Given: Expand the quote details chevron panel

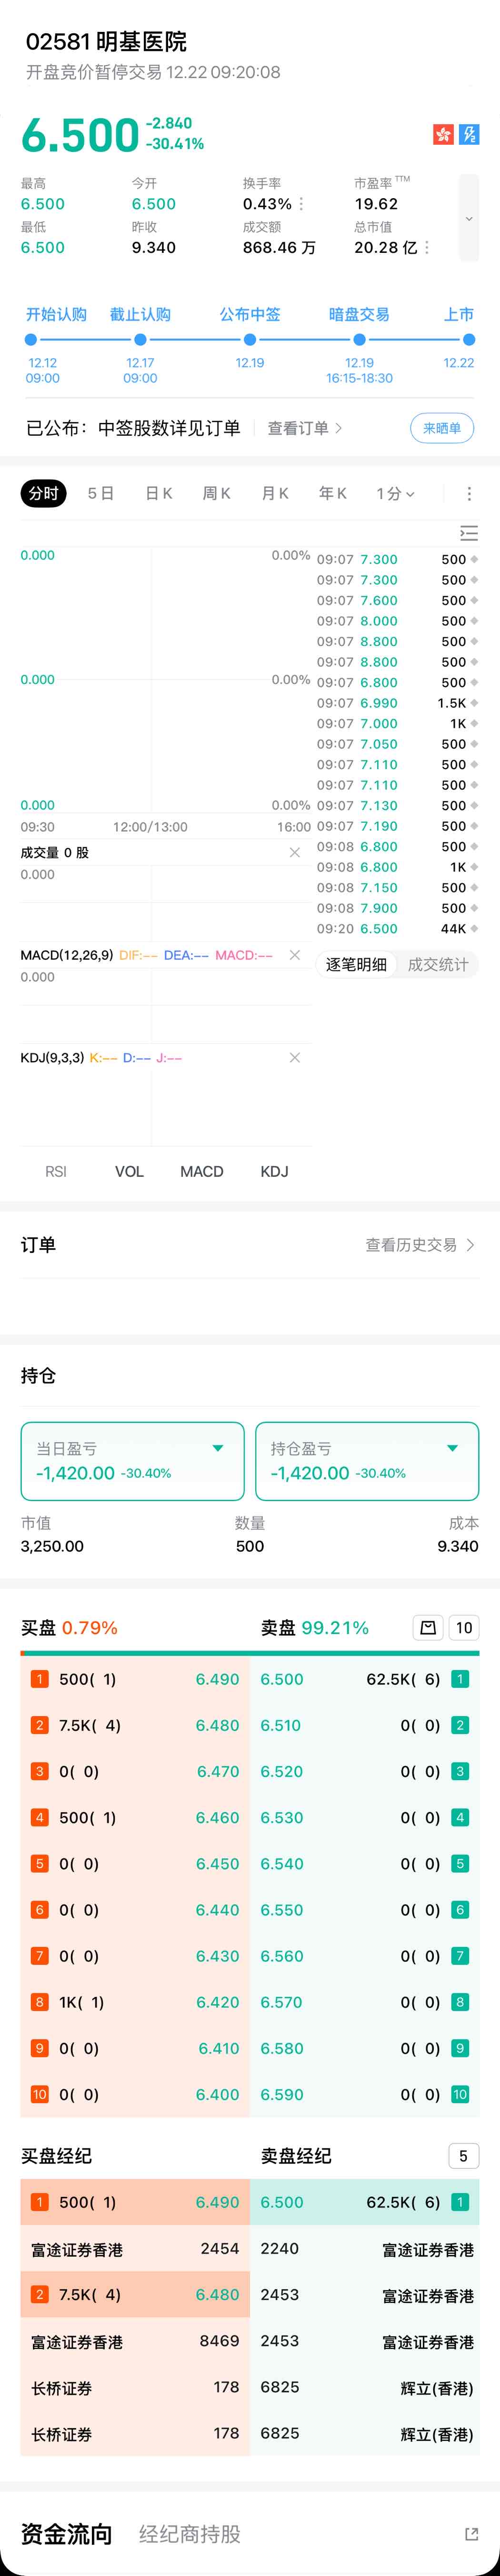Looking at the screenshot, I should pyautogui.click(x=469, y=219).
